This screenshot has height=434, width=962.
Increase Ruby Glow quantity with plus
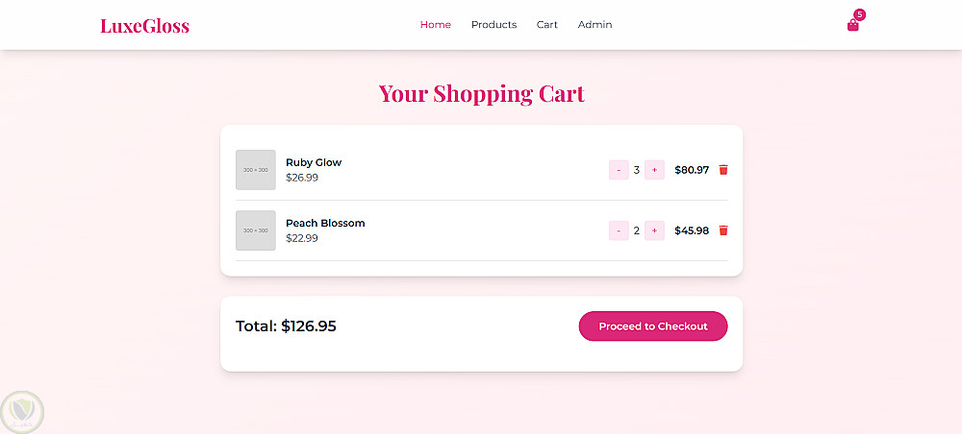(x=654, y=170)
